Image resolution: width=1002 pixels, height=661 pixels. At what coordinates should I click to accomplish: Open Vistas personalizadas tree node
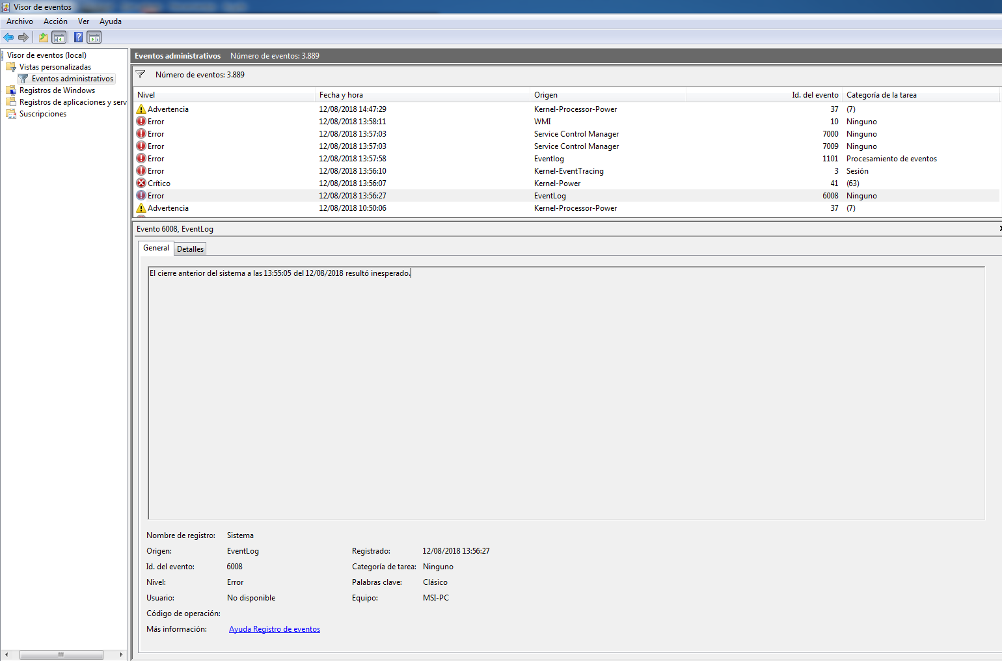pos(55,67)
